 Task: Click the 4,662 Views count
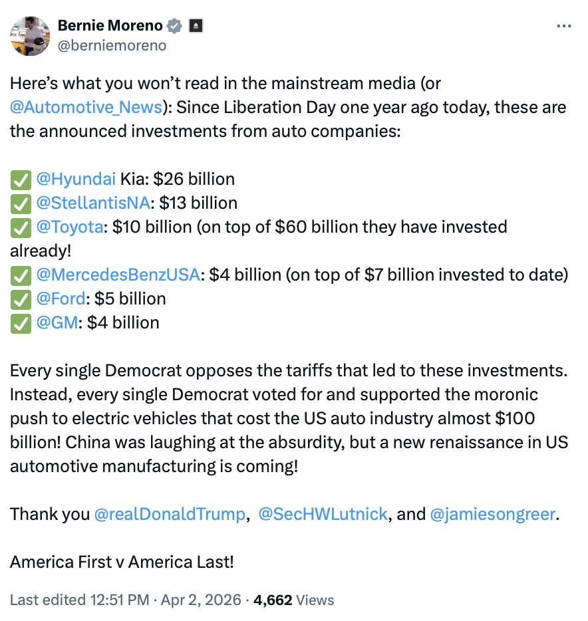click(x=293, y=600)
